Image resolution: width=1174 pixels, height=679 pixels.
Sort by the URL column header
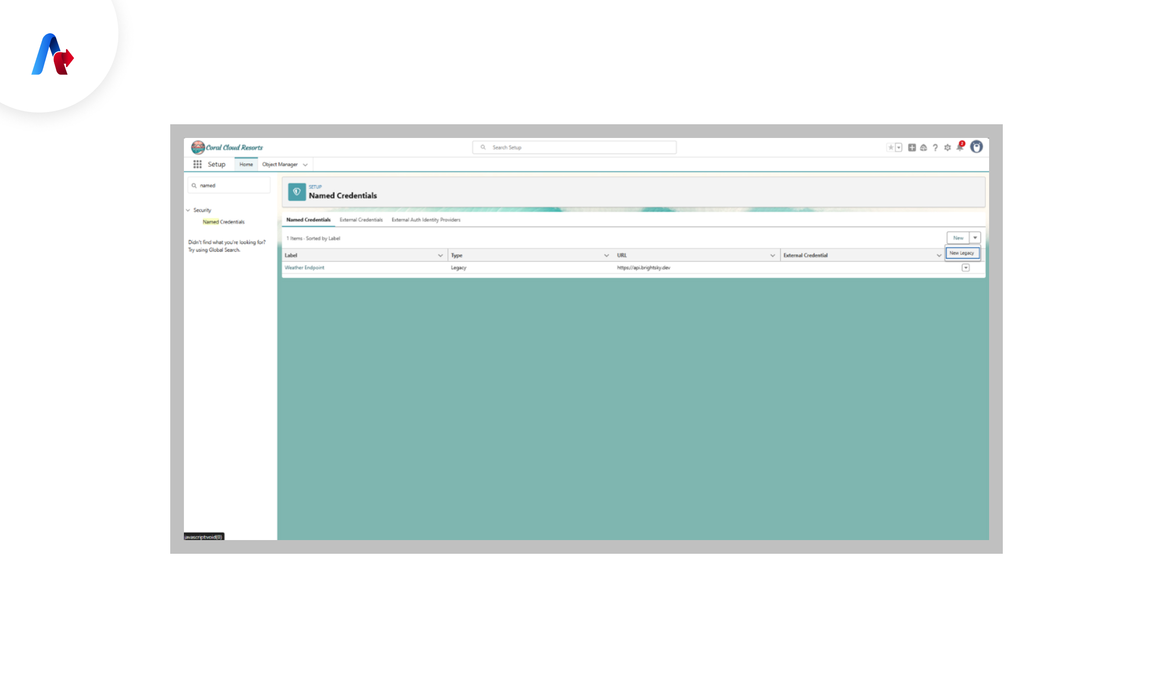point(622,255)
